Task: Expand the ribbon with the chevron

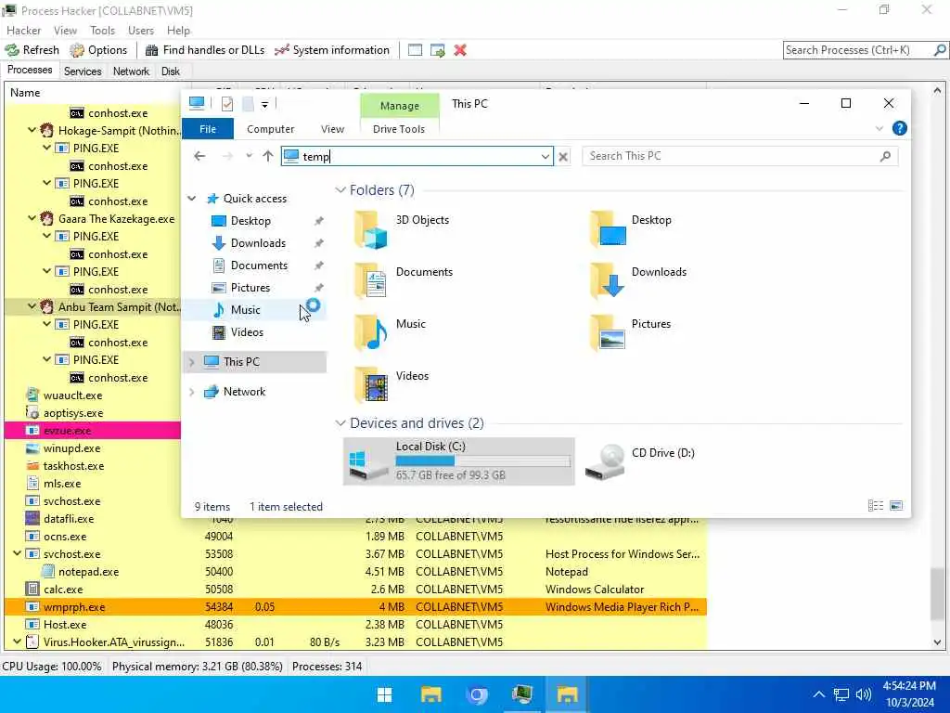Action: coord(879,128)
